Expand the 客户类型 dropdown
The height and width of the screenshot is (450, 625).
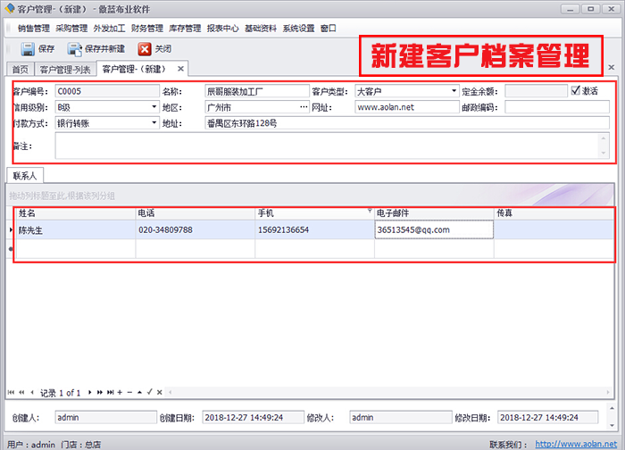[454, 91]
